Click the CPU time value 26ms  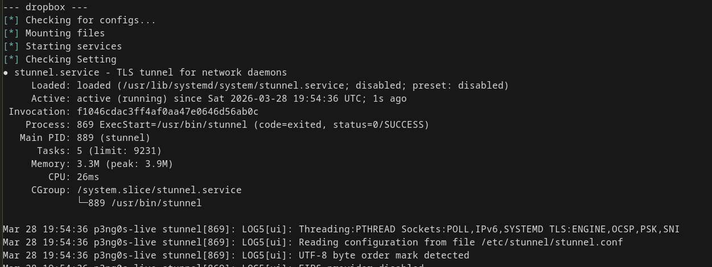88,177
